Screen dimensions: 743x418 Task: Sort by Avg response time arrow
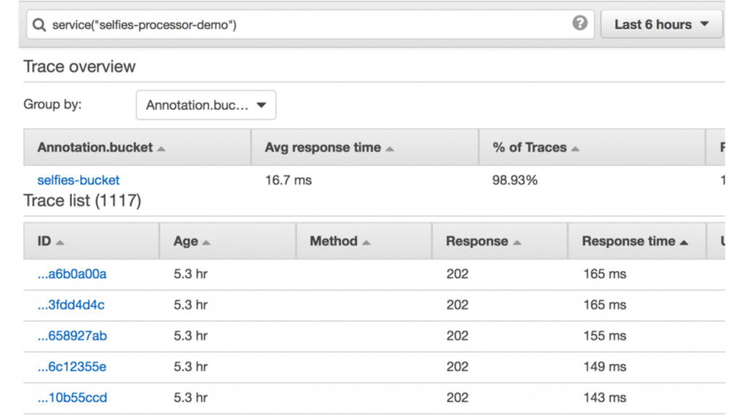click(x=390, y=148)
